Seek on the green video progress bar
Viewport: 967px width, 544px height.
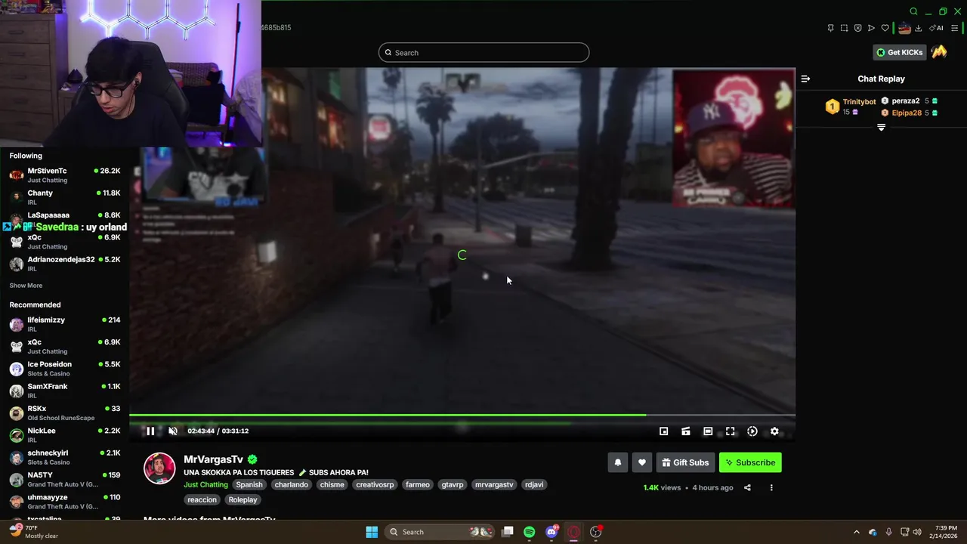pos(462,415)
